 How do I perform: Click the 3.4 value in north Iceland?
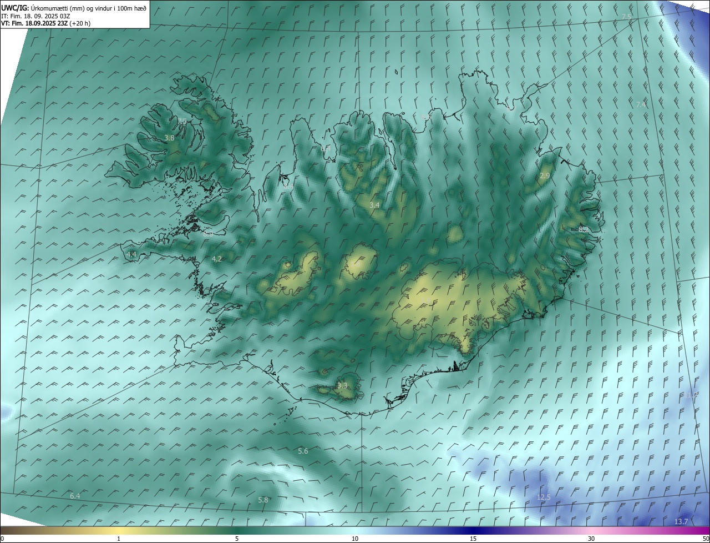coord(374,205)
